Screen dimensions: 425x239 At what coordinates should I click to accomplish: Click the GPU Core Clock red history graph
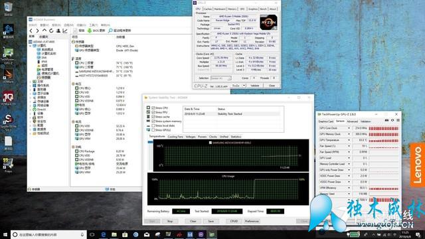384,128
